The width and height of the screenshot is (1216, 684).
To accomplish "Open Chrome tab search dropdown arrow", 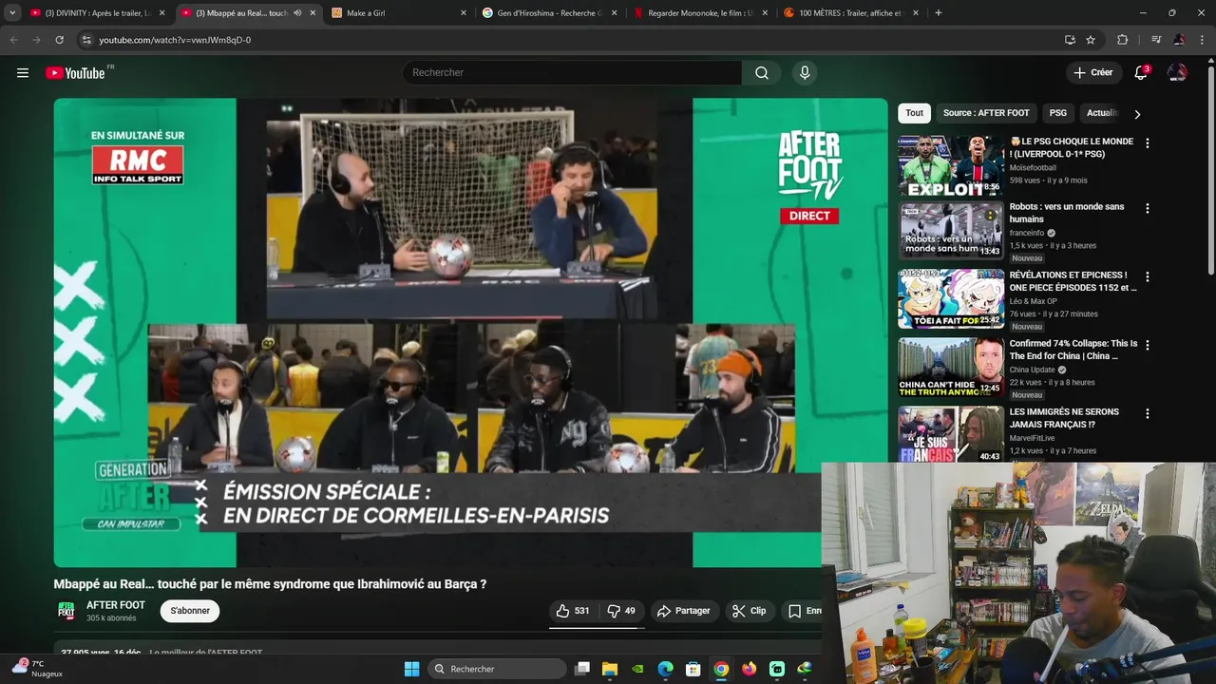I will [x=12, y=13].
